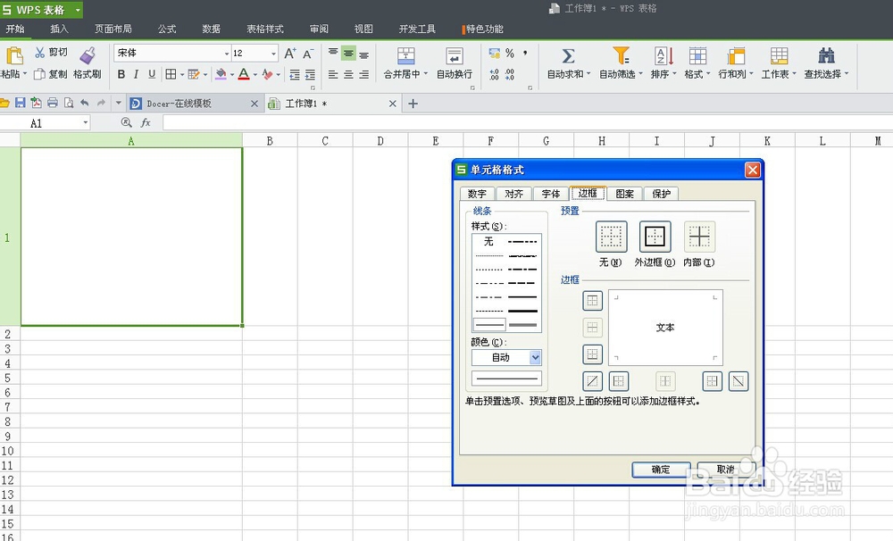Click Find and Select 查找选择 binoculars
The width and height of the screenshot is (893, 541).
click(x=826, y=56)
